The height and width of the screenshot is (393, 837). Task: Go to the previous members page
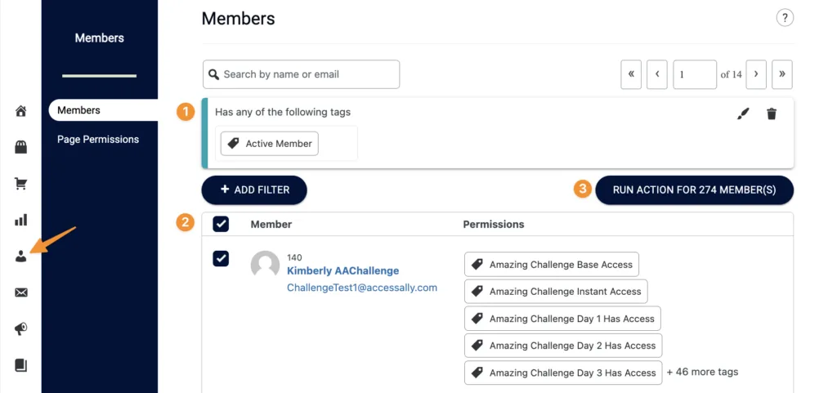tap(657, 74)
